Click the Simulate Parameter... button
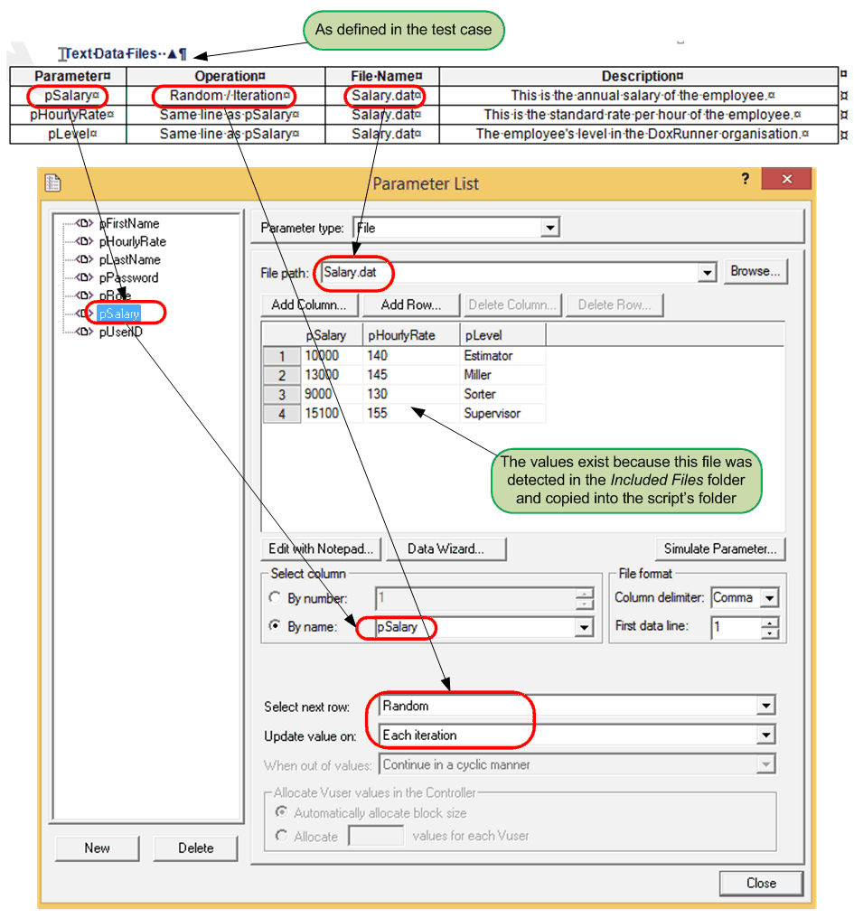The width and height of the screenshot is (854, 918). coord(720,548)
